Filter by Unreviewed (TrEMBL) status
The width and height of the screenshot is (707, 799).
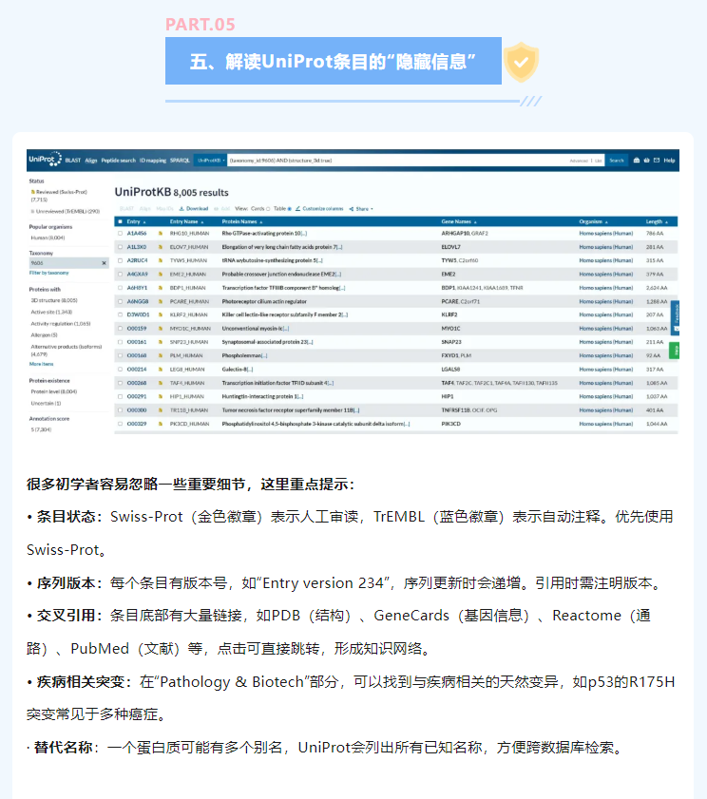point(66,212)
